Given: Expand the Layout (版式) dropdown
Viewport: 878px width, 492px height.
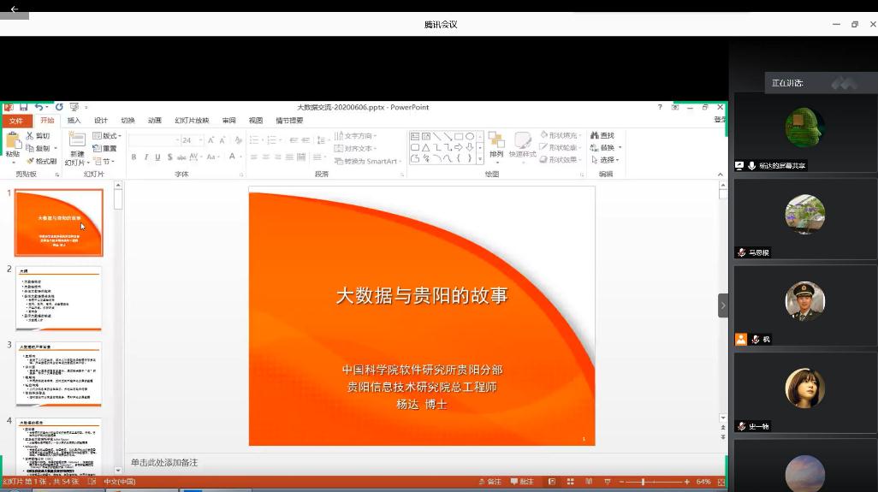Looking at the screenshot, I should pos(108,136).
